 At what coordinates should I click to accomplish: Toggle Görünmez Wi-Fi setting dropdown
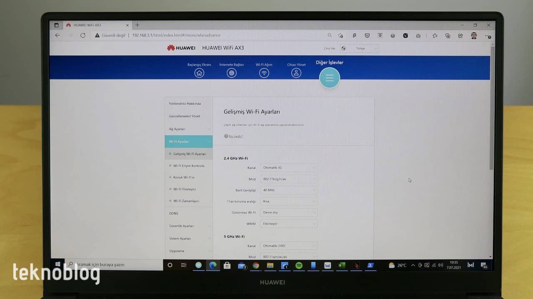click(x=289, y=213)
